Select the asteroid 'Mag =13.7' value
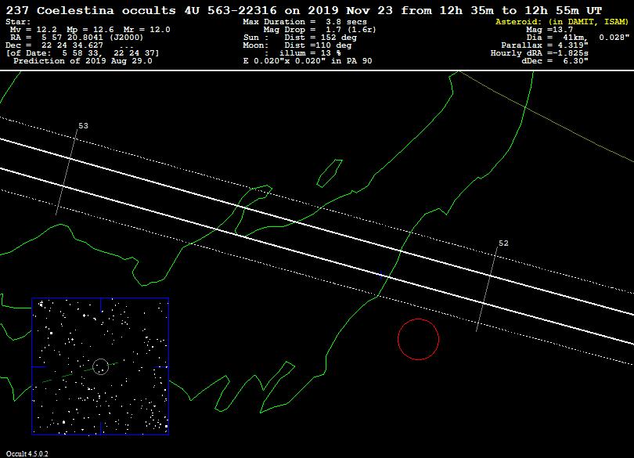Screen dimensions: 634x458 tap(549, 30)
